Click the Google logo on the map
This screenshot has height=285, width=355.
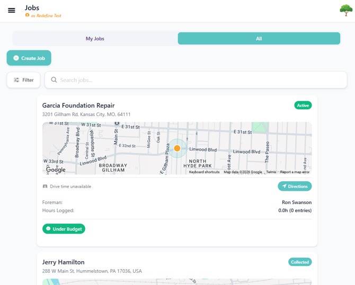point(56,170)
